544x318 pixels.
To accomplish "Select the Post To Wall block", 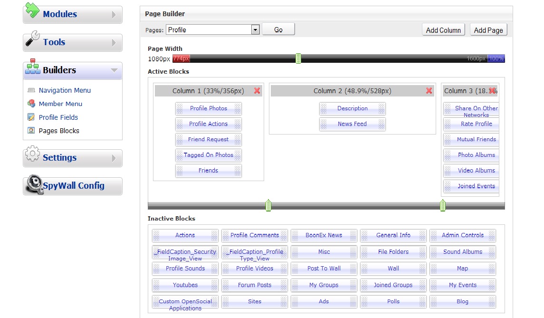I will (x=324, y=269).
